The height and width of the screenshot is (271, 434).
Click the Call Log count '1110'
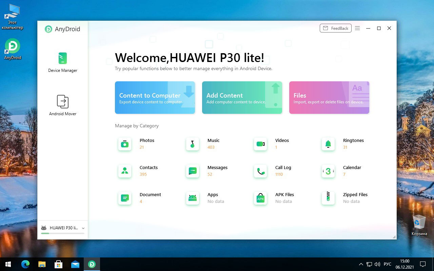point(279,174)
